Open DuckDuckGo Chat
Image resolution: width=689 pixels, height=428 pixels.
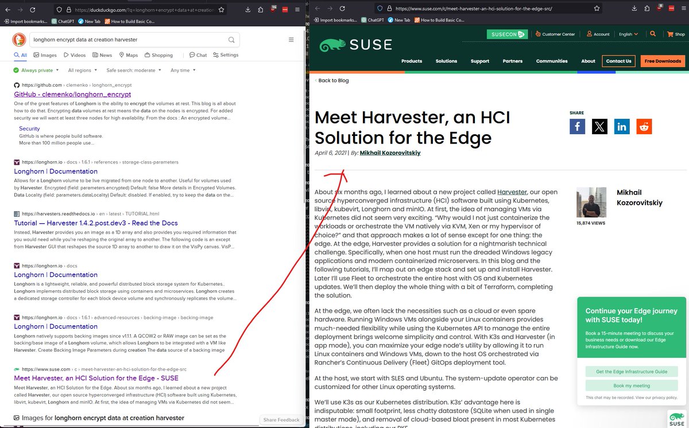[198, 55]
